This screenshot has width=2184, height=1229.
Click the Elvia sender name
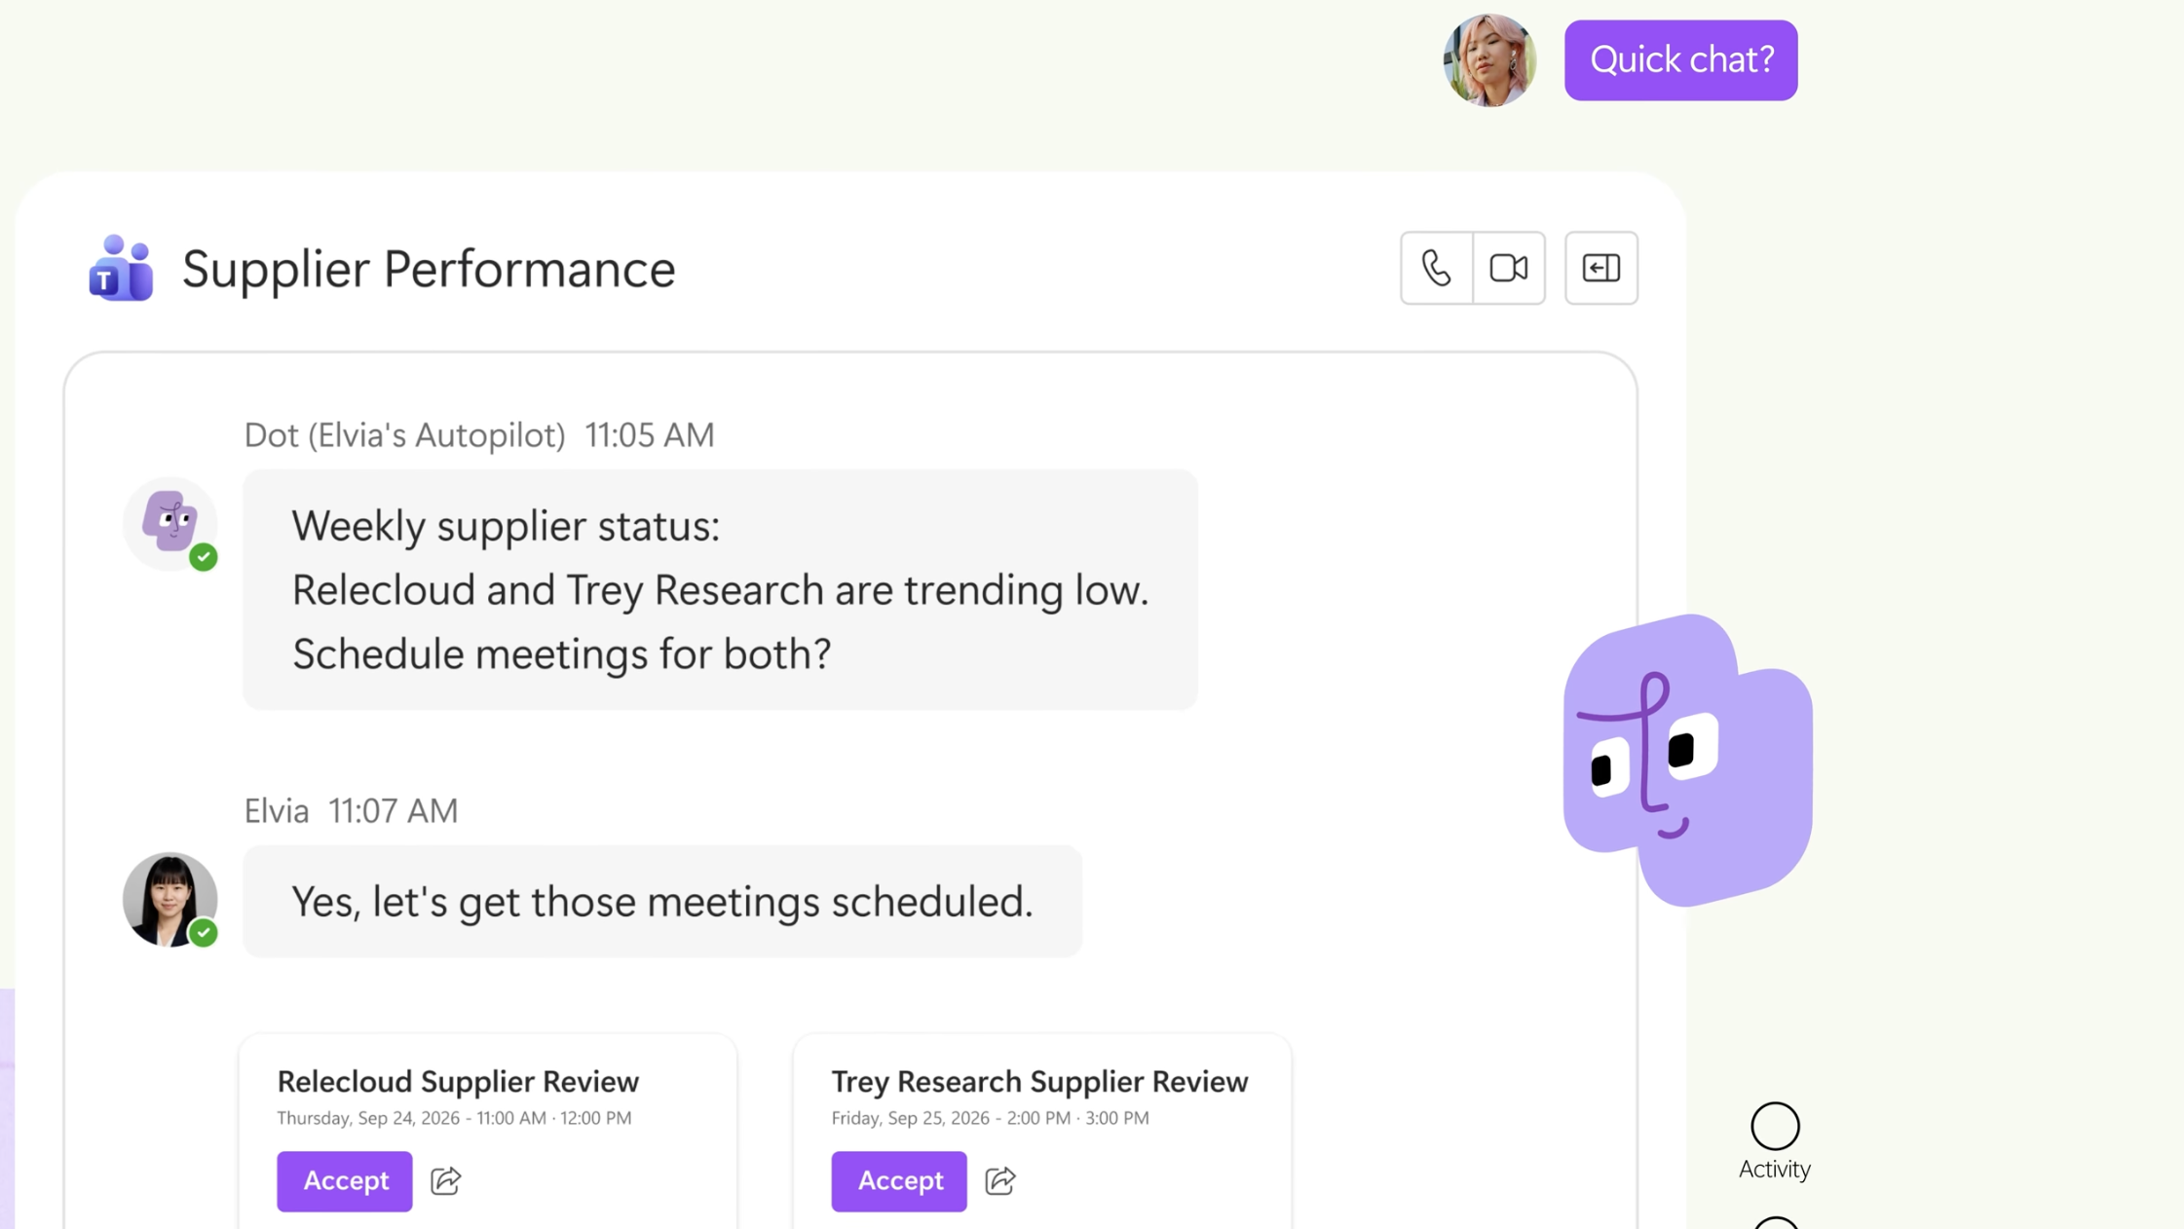[x=277, y=810]
